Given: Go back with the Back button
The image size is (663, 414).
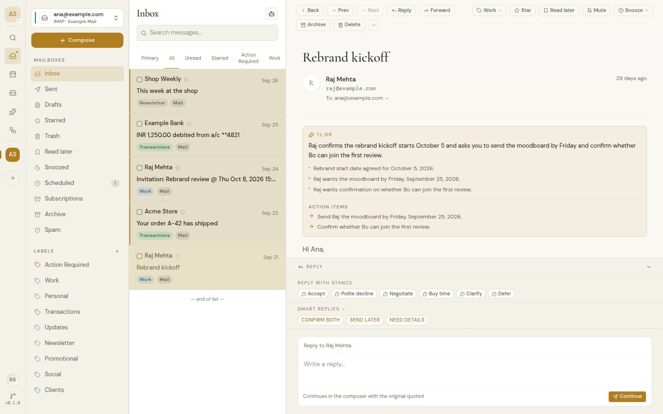Looking at the screenshot, I should pyautogui.click(x=310, y=11).
